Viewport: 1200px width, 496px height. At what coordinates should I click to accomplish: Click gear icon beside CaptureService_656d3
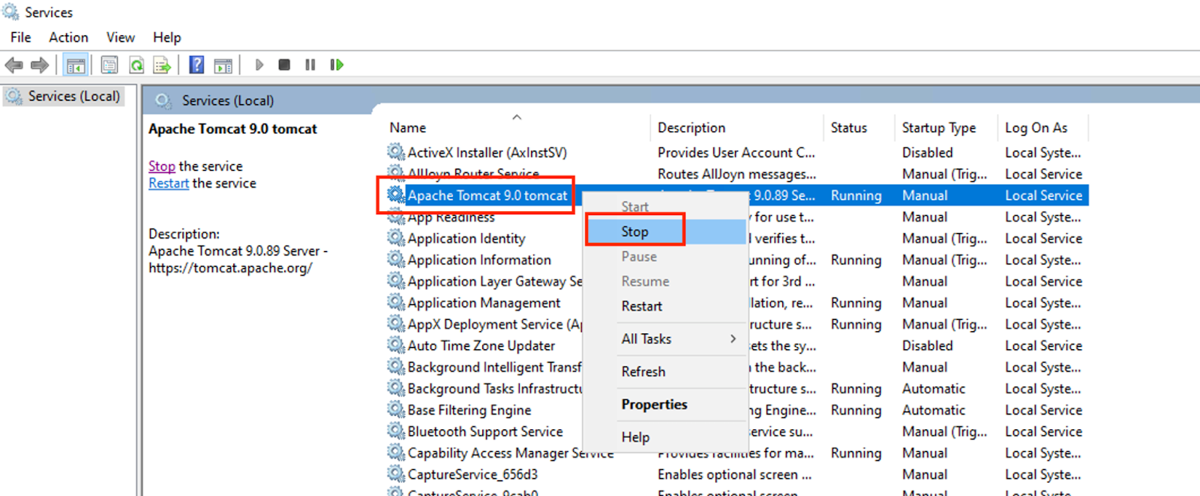coord(396,474)
